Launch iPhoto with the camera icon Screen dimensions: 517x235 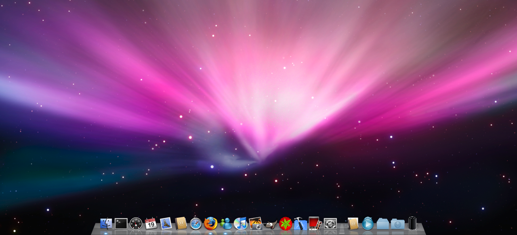(256, 223)
